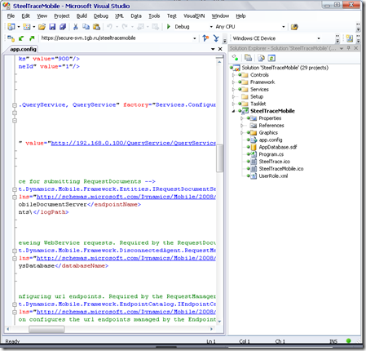Click the vertical scrollbar thumb of the editor

click(219, 158)
